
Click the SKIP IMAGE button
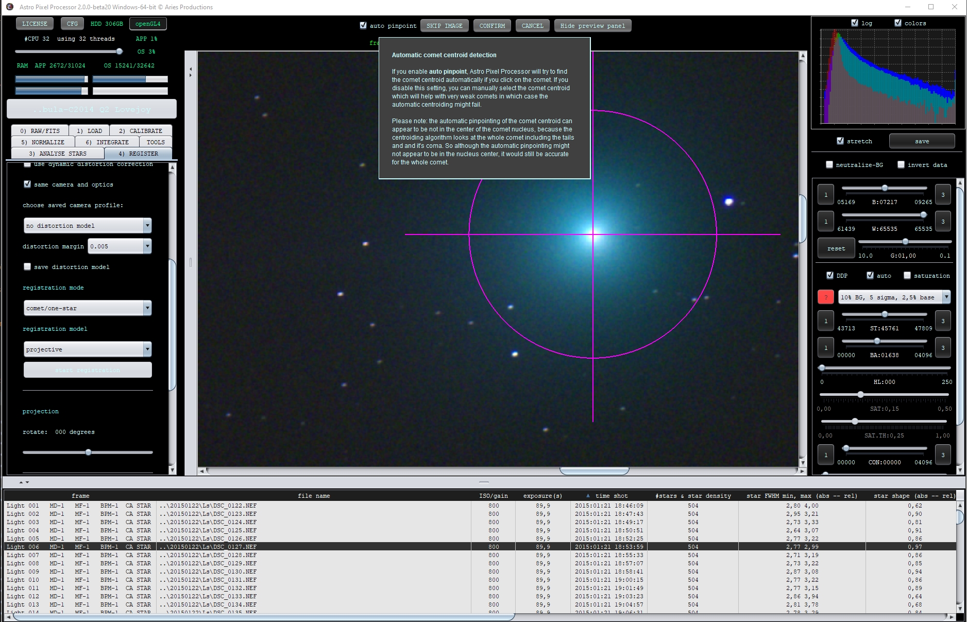(444, 26)
